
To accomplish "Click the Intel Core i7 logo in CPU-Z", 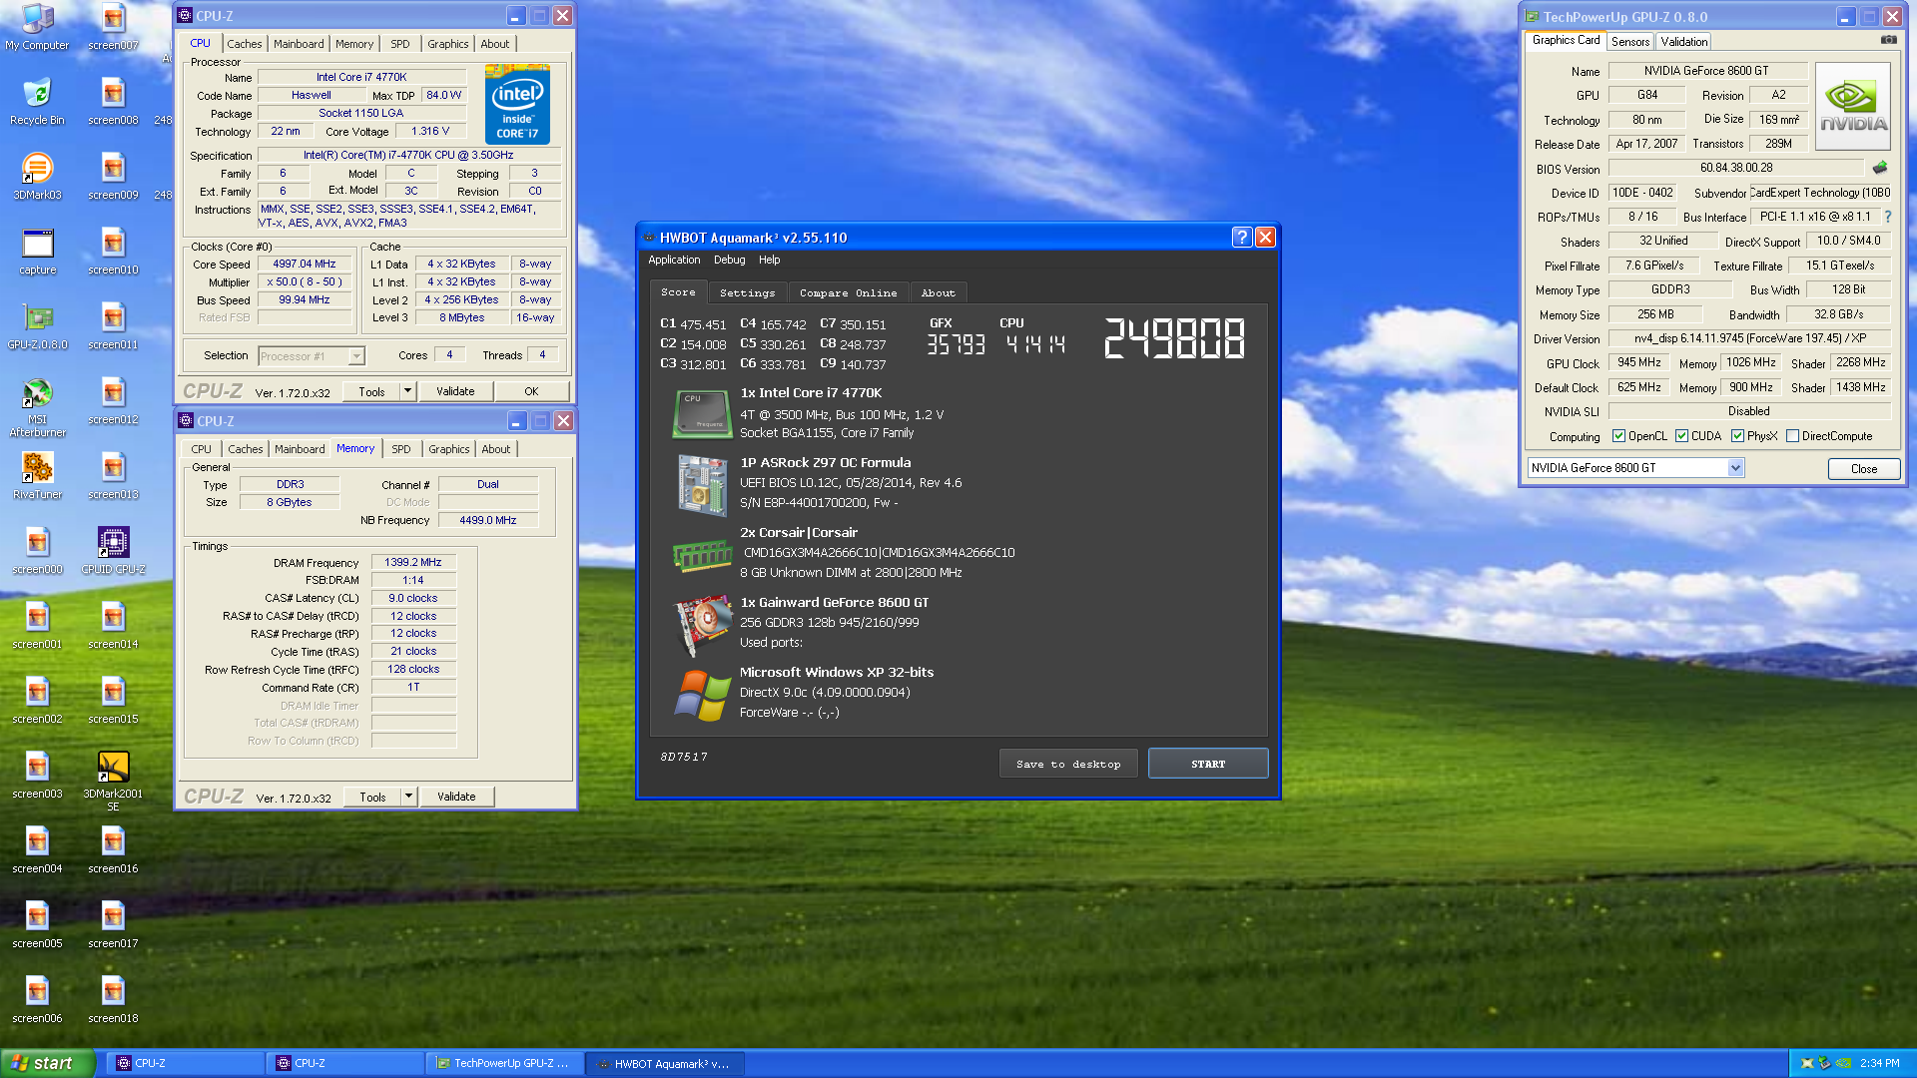I will [517, 104].
